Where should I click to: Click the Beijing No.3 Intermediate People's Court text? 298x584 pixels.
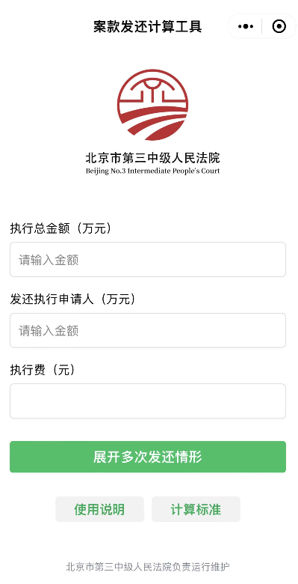(152, 171)
